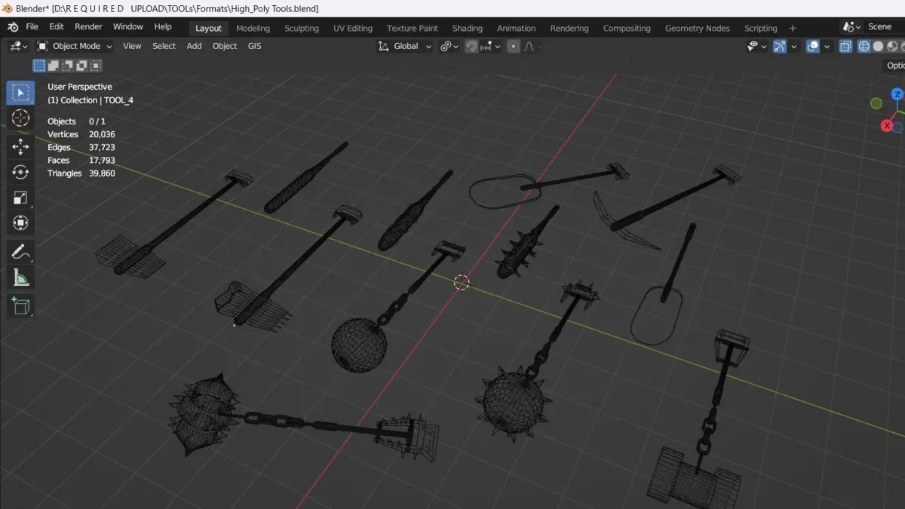Activate the 3D Cursor tool

[20, 118]
